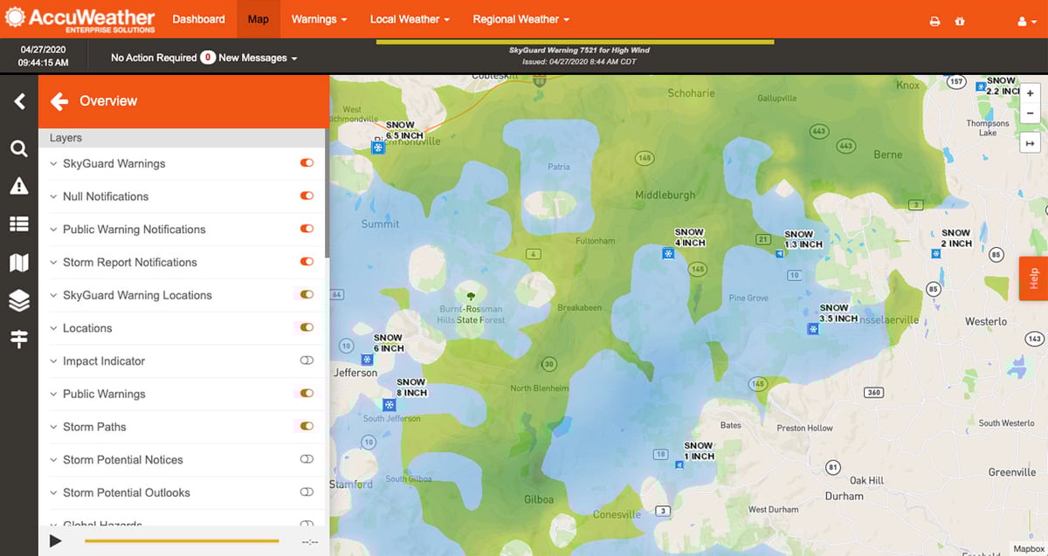1048x556 pixels.
Task: Open the layers stack sidebar icon
Action: click(x=18, y=301)
